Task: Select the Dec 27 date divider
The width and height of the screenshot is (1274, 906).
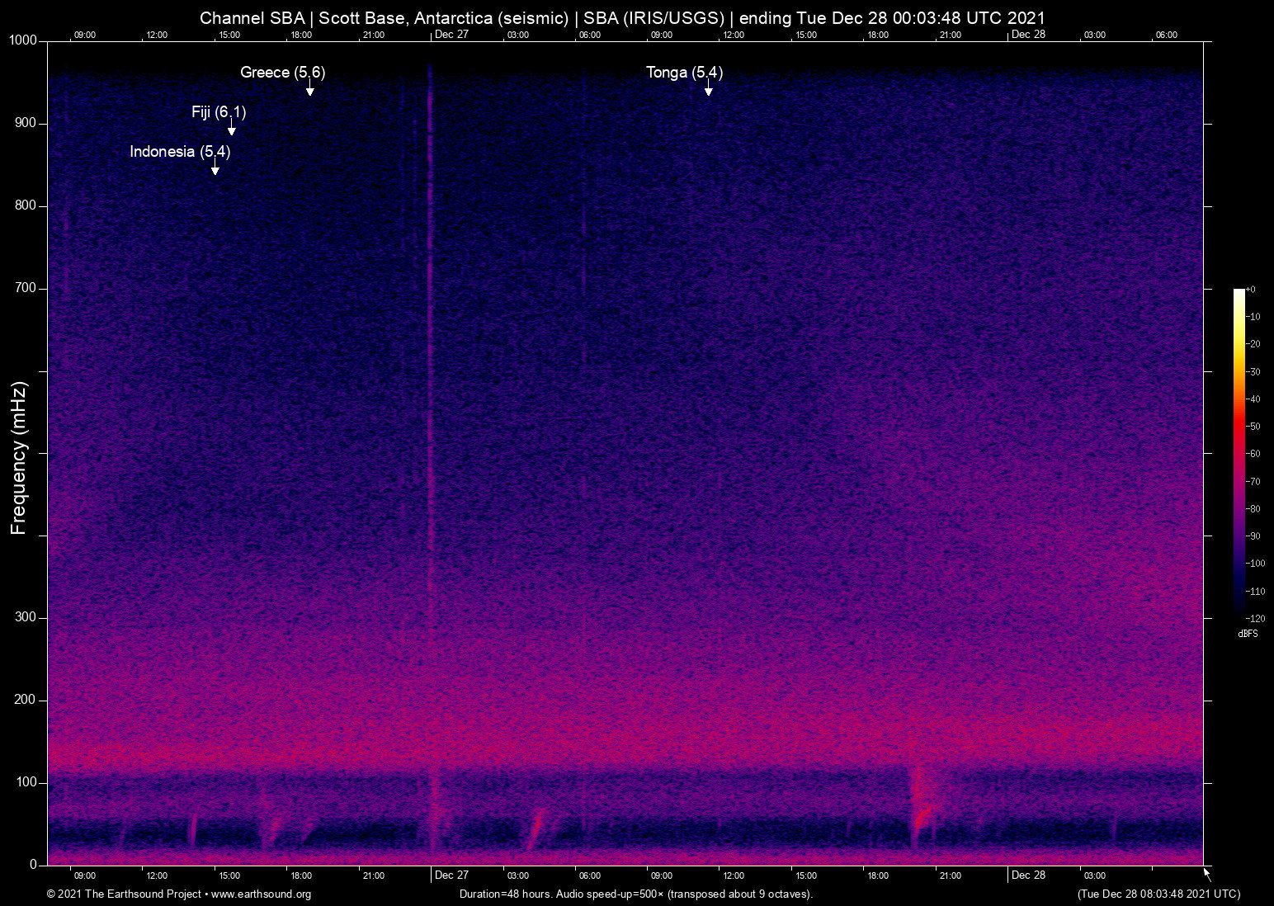Action: [451, 875]
